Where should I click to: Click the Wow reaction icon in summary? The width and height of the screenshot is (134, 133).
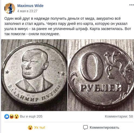(16, 116)
